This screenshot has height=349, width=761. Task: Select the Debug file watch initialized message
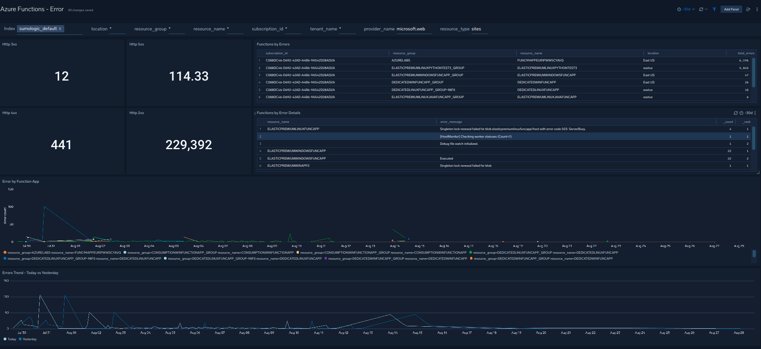459,144
